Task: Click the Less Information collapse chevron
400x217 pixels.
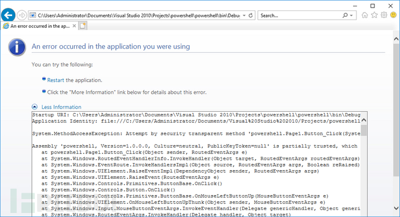Action: pos(35,107)
